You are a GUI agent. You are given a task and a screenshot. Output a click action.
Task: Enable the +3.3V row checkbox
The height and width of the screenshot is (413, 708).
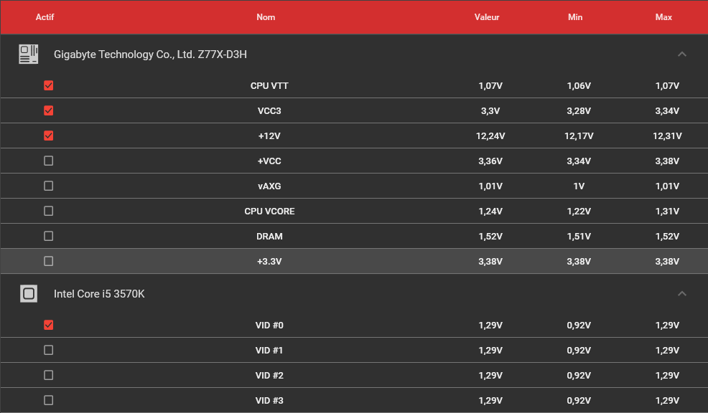(x=48, y=261)
